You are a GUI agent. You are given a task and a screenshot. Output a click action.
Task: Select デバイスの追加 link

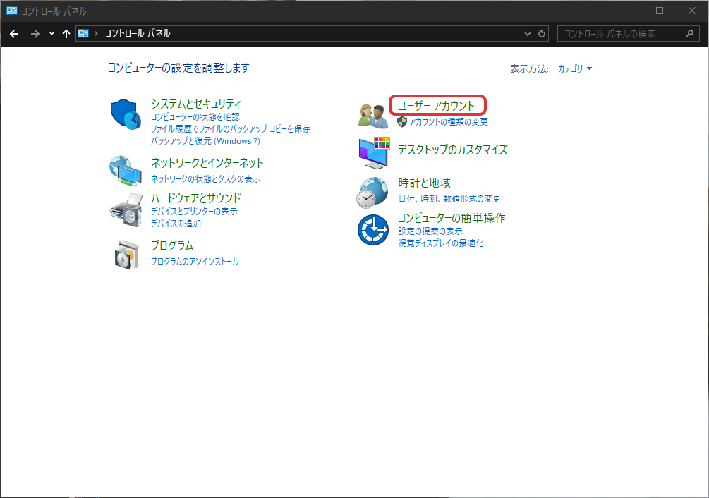(176, 223)
